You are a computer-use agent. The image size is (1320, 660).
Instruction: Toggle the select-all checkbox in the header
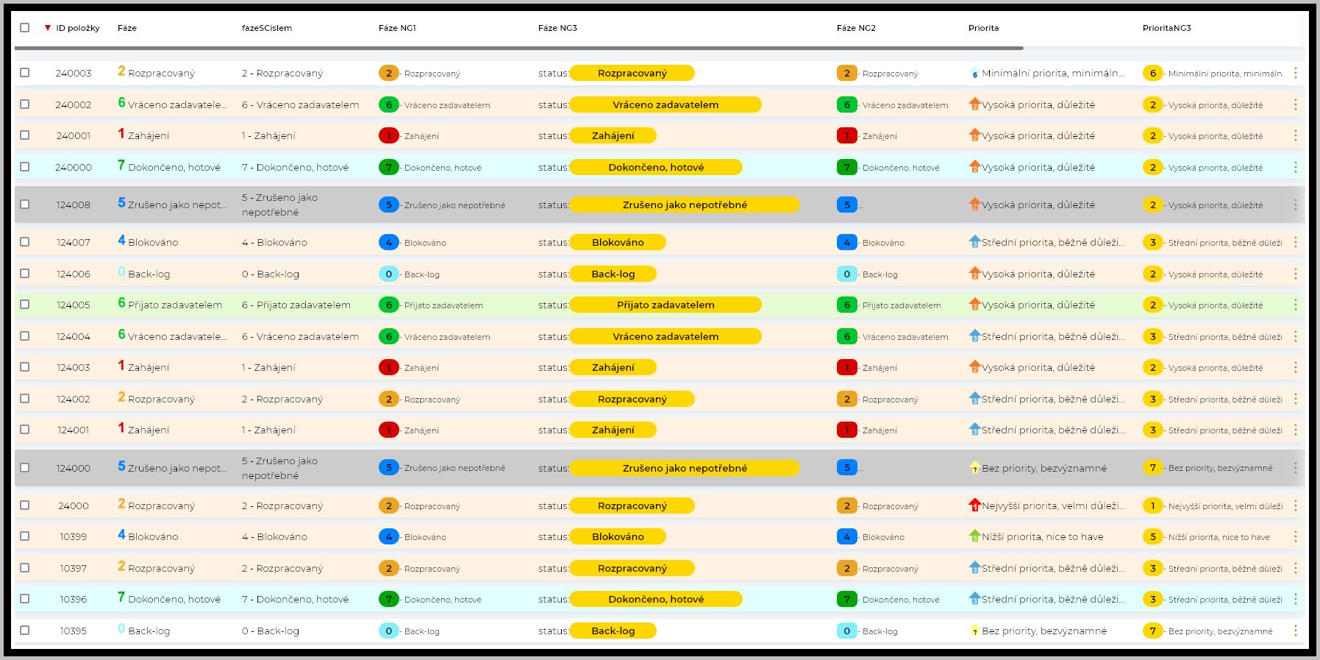24,27
